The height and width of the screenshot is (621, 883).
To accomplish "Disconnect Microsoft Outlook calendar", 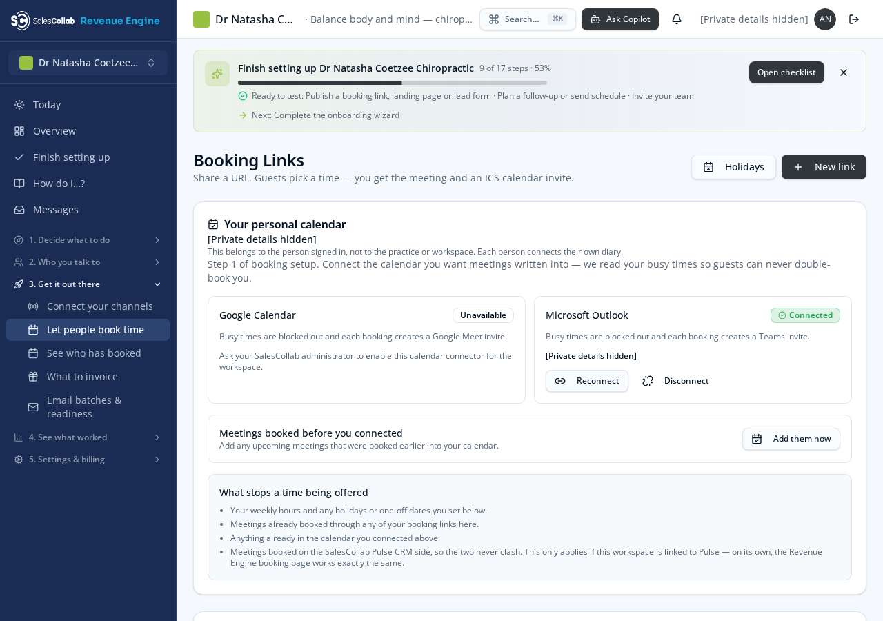I will coord(675,381).
